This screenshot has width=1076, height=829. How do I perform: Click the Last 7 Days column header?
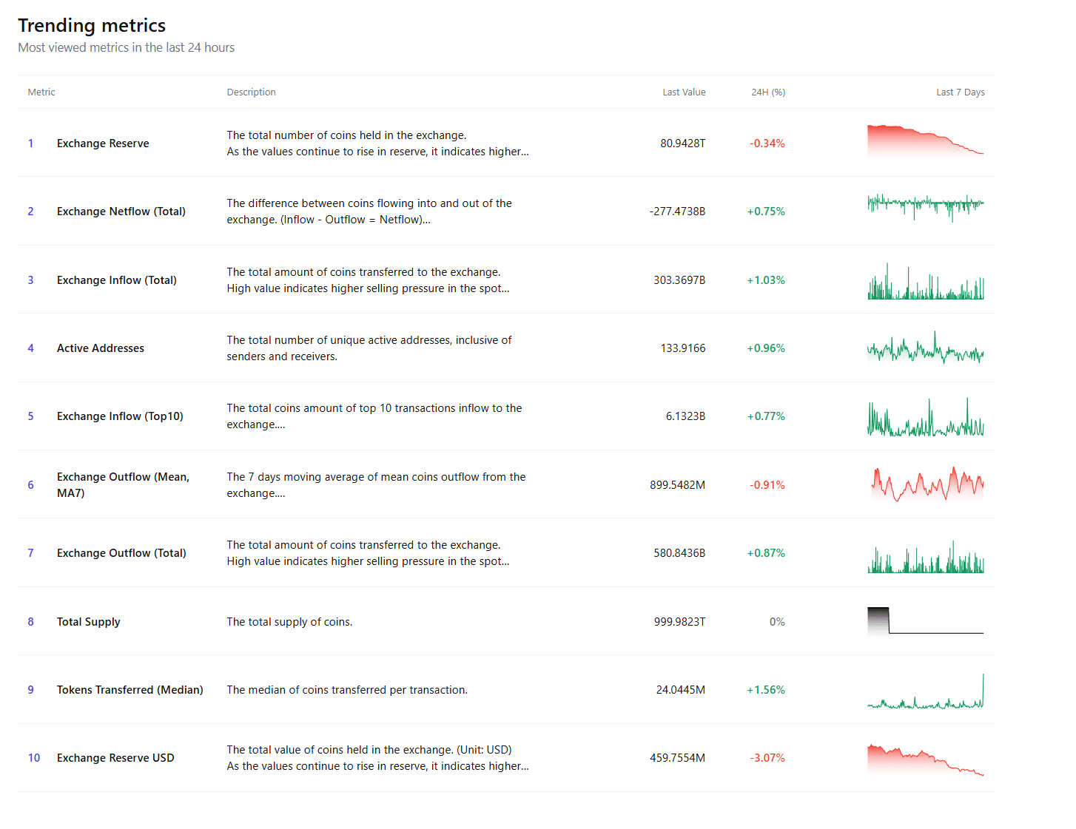click(x=961, y=92)
